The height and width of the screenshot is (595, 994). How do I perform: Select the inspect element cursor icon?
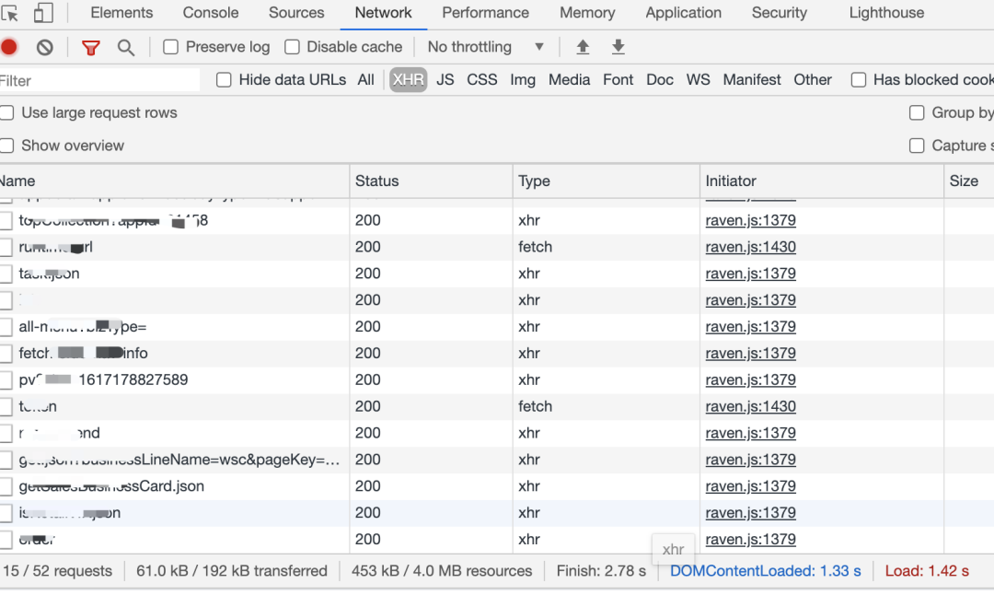tap(9, 13)
